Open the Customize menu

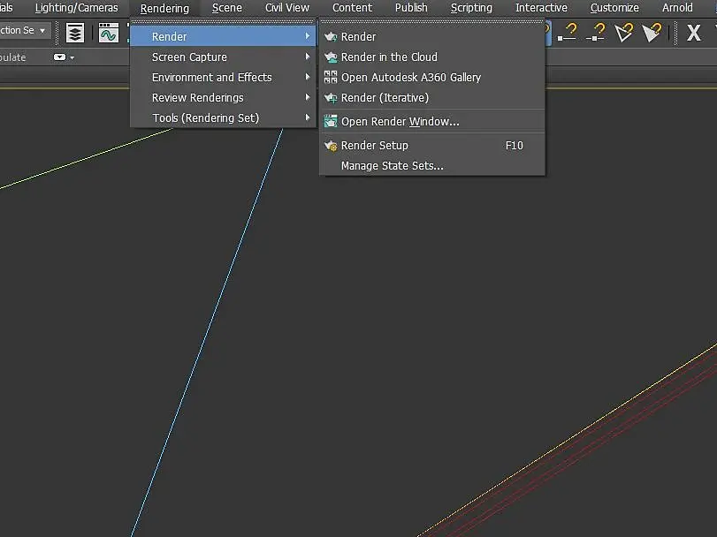[614, 8]
